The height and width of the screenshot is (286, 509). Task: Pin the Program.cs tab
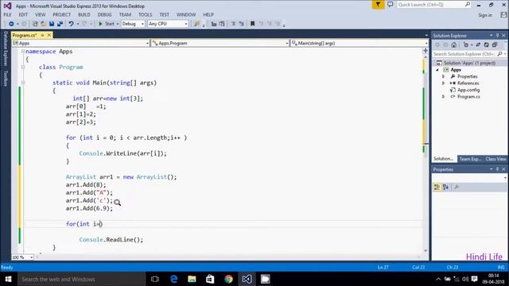(x=42, y=35)
